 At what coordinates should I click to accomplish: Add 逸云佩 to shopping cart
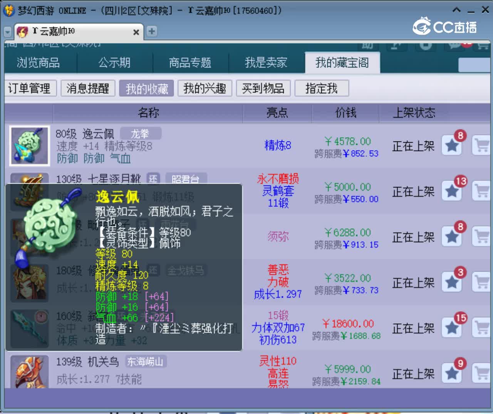coord(481,146)
